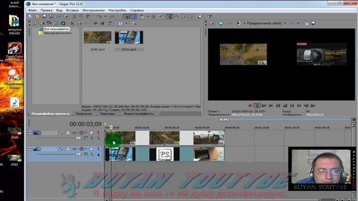This screenshot has width=358, height=201.
Task: Toggle mute on video track 1
Action: [91, 133]
